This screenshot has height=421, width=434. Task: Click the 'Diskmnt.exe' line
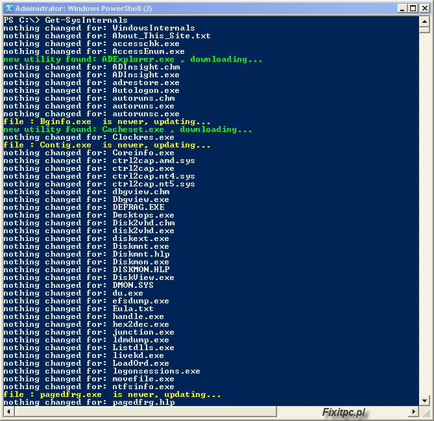tap(86, 246)
